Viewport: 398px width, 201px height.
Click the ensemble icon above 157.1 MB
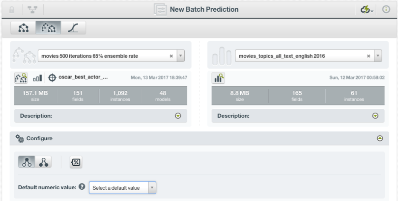[x=22, y=77]
